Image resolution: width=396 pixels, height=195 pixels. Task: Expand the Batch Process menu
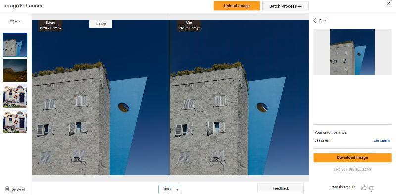coord(286,6)
